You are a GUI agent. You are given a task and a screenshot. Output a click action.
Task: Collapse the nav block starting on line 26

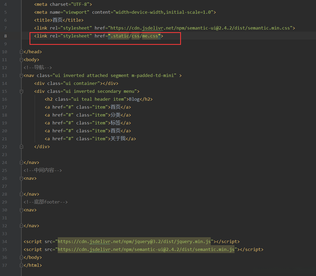[22, 178]
